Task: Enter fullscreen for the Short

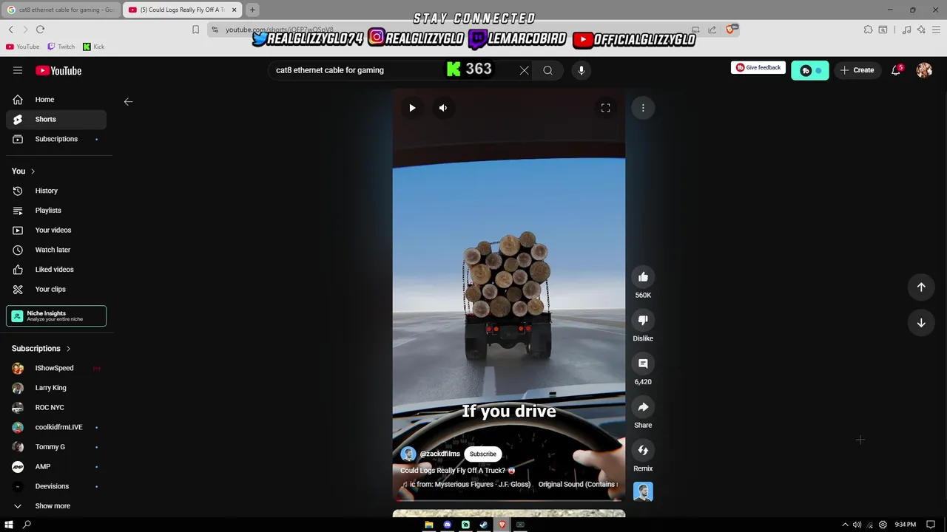Action: pyautogui.click(x=605, y=108)
